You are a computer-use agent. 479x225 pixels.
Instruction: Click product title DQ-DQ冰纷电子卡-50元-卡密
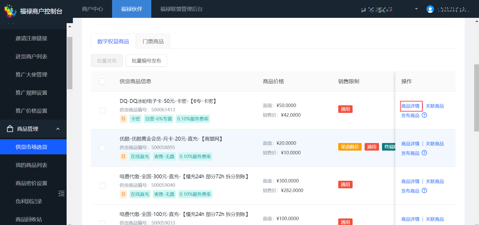pyautogui.click(x=168, y=101)
